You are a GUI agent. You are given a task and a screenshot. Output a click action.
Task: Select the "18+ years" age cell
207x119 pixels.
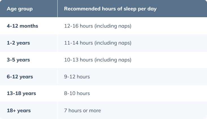[19, 110]
